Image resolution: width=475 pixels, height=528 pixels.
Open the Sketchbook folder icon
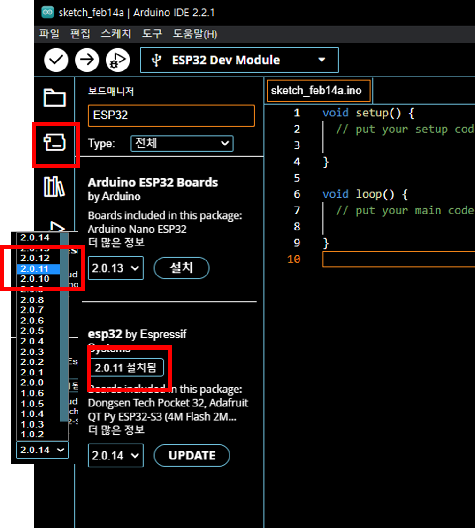54,98
